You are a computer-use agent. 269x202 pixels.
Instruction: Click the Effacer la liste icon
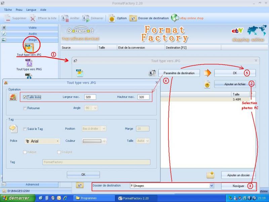(33, 18)
